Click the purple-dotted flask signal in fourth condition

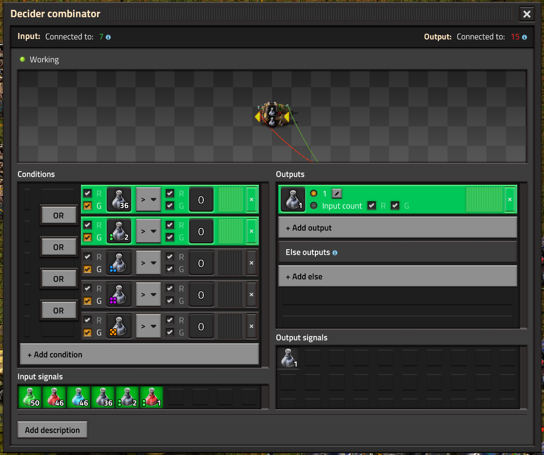pos(119,295)
